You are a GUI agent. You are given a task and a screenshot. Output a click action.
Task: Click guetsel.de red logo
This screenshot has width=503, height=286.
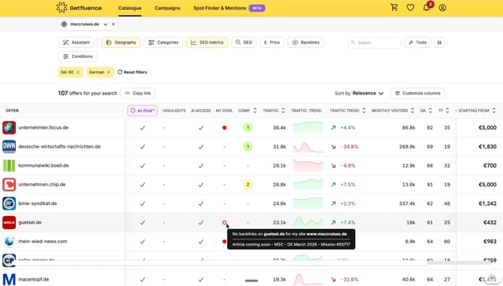point(9,222)
